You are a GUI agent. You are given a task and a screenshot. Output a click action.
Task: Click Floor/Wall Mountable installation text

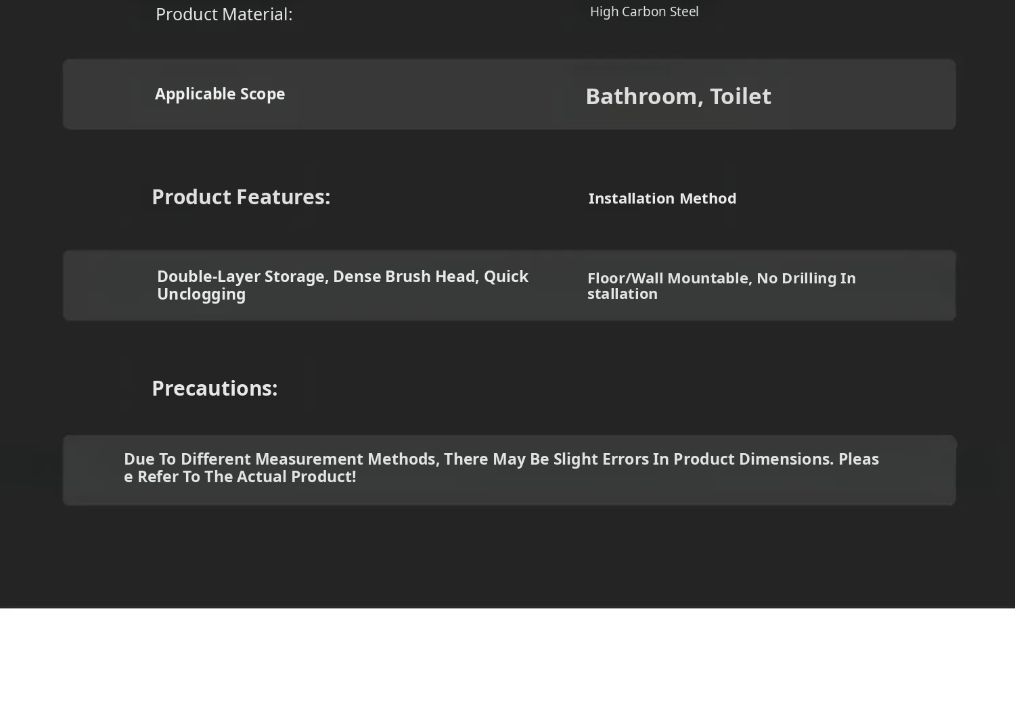[669, 278]
